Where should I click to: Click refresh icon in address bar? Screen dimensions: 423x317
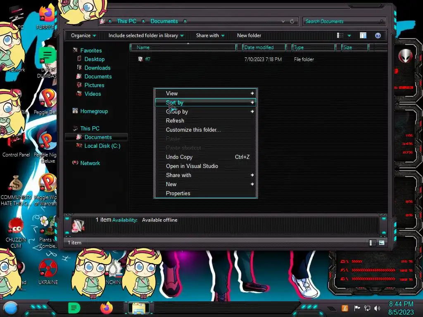point(292,21)
